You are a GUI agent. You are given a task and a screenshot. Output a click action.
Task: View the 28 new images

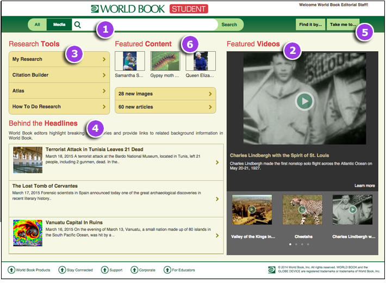[165, 94]
